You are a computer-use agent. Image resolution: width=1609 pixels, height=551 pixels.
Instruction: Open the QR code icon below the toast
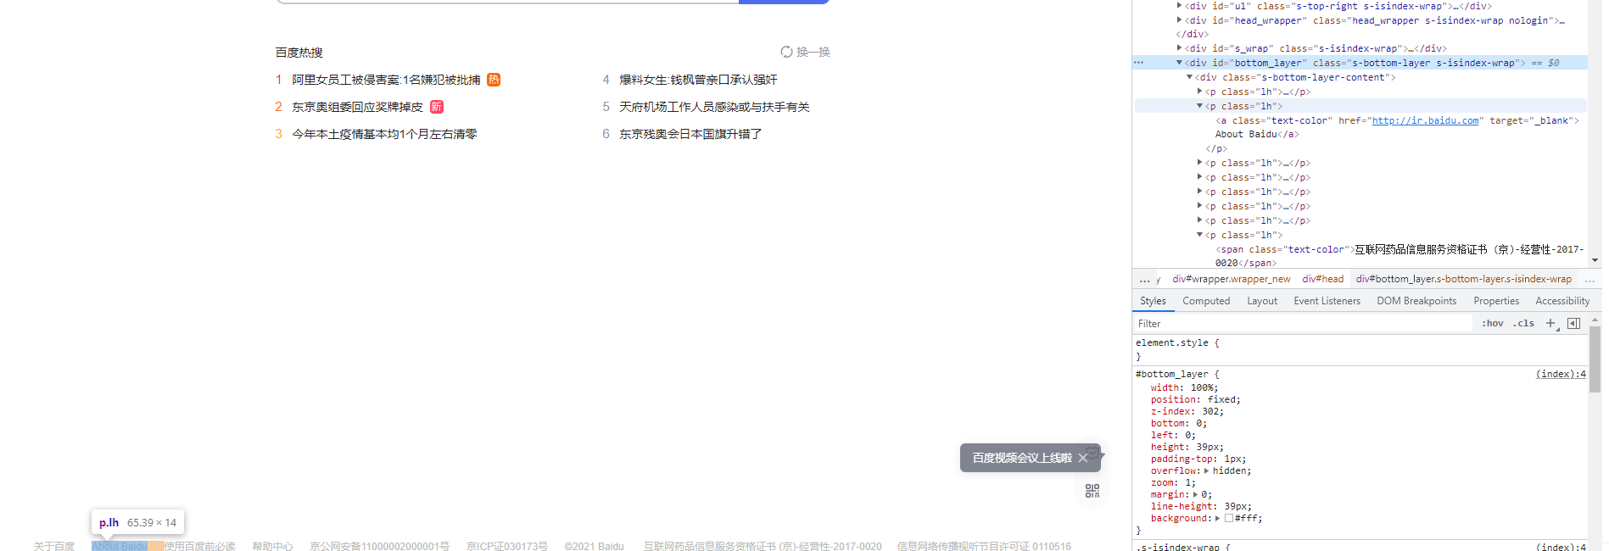point(1092,491)
